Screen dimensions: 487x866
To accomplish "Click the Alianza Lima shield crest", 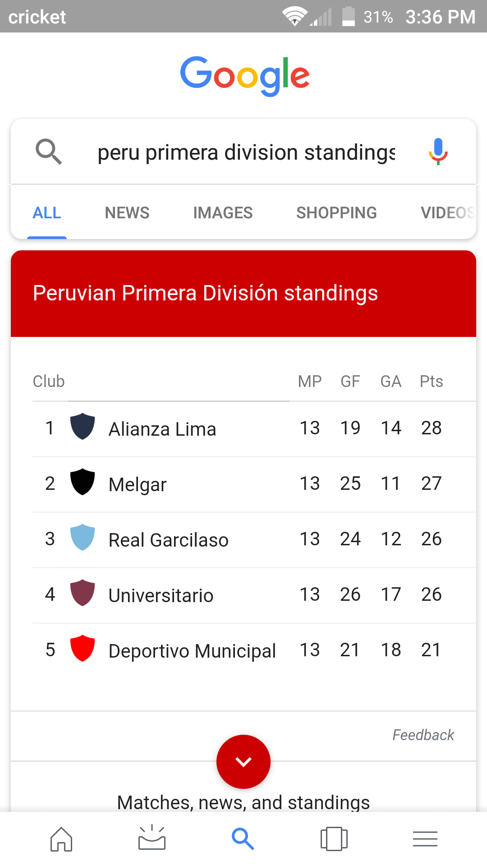I will [83, 426].
